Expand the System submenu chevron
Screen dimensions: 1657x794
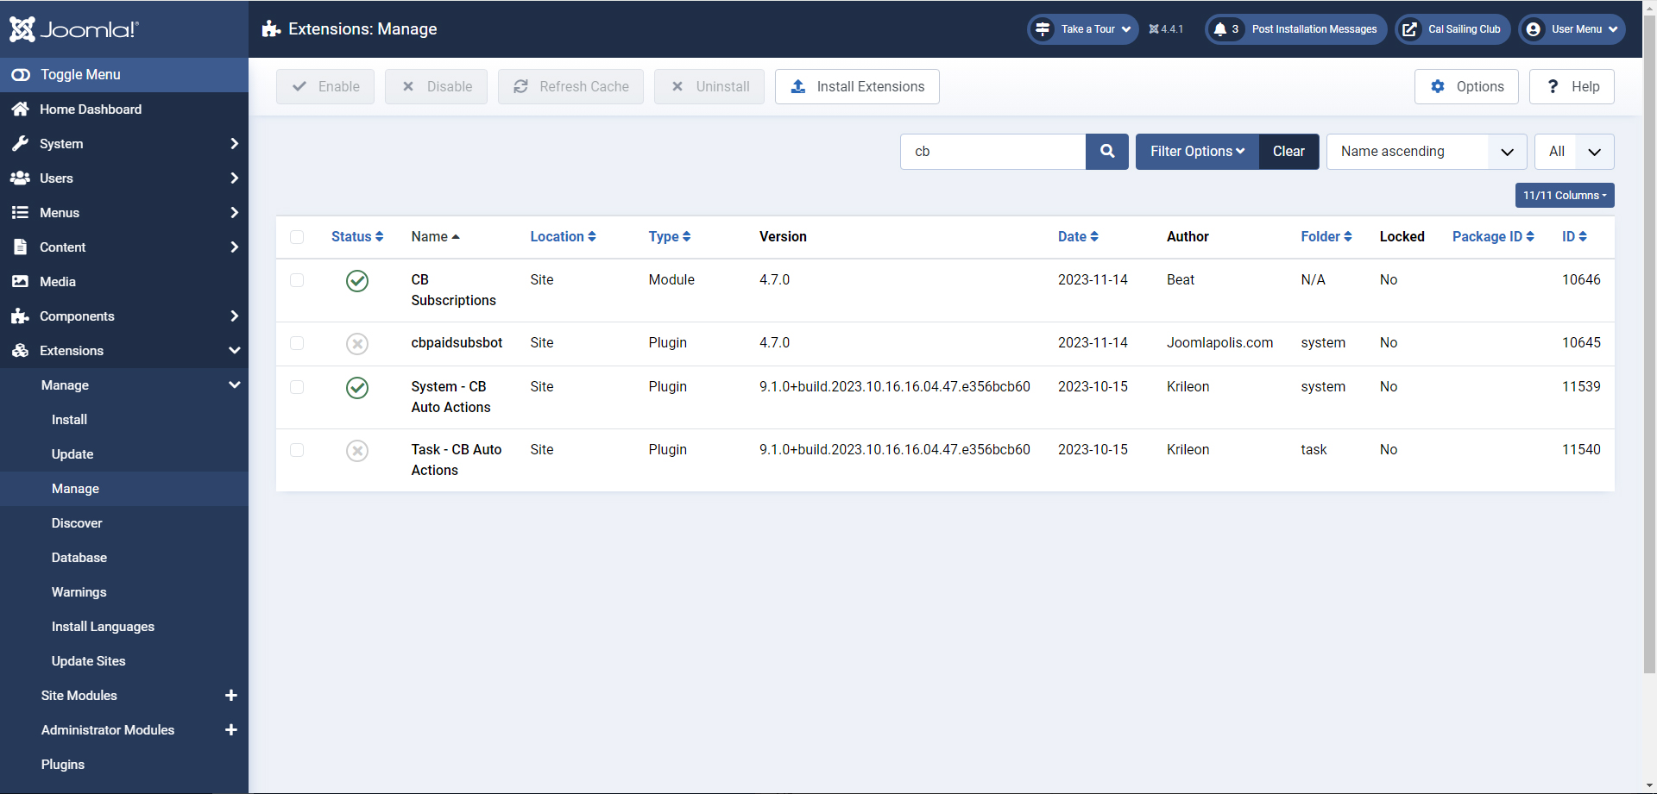click(234, 144)
